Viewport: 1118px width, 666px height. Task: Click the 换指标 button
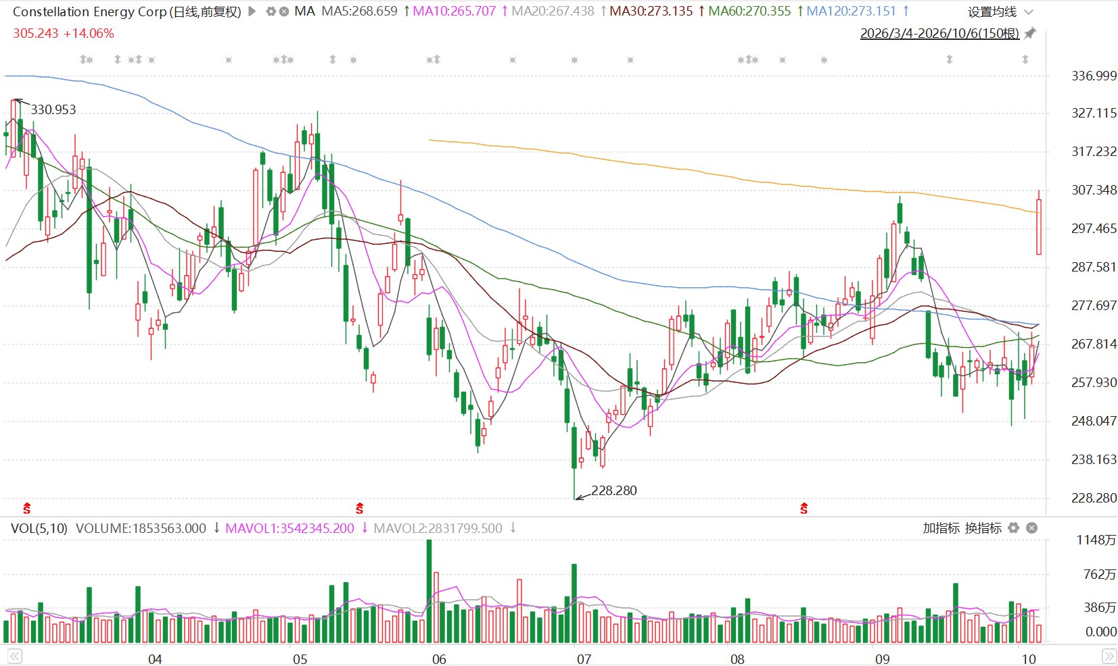coord(983,528)
